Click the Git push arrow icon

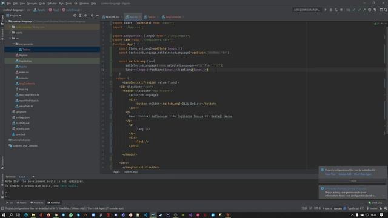coord(364,10)
